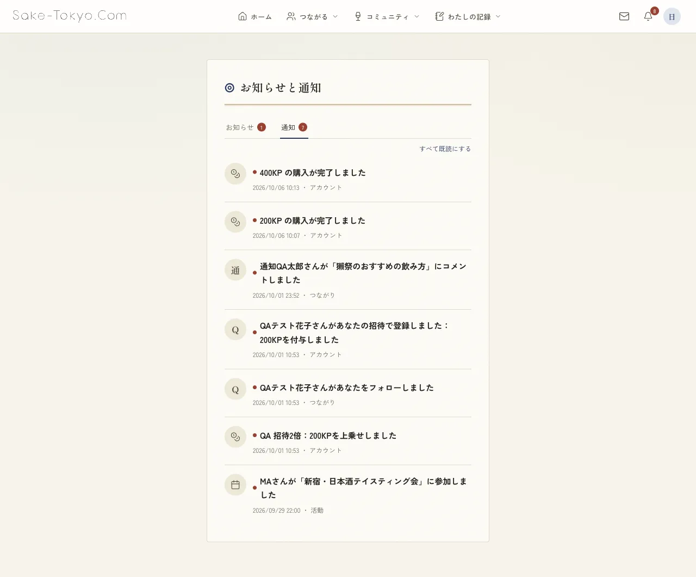The image size is (696, 577).
Task: Click the bell's red badge showing 8
Action: tap(654, 11)
